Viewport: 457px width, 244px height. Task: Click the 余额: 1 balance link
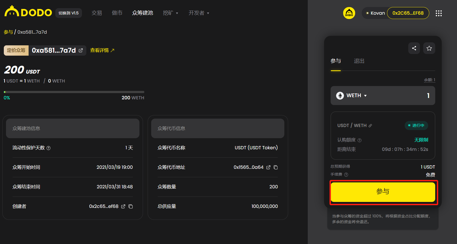tap(429, 80)
